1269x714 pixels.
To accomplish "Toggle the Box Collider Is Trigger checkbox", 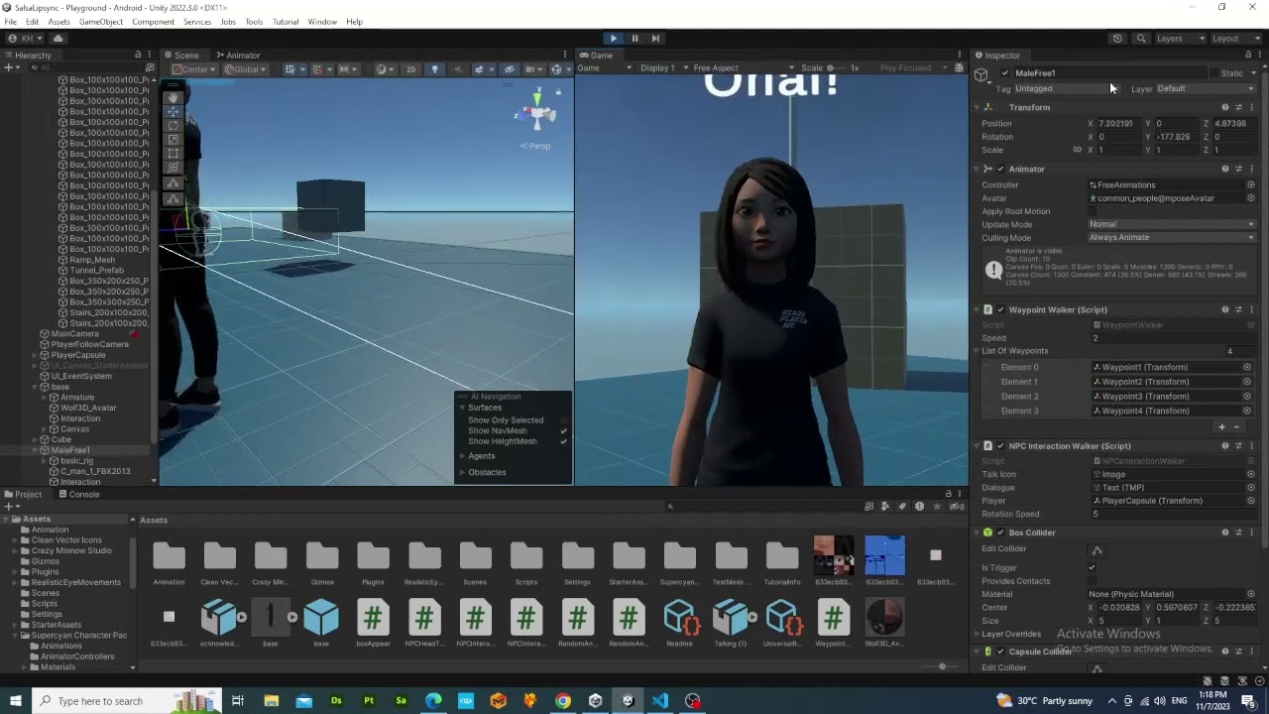I will pyautogui.click(x=1093, y=568).
